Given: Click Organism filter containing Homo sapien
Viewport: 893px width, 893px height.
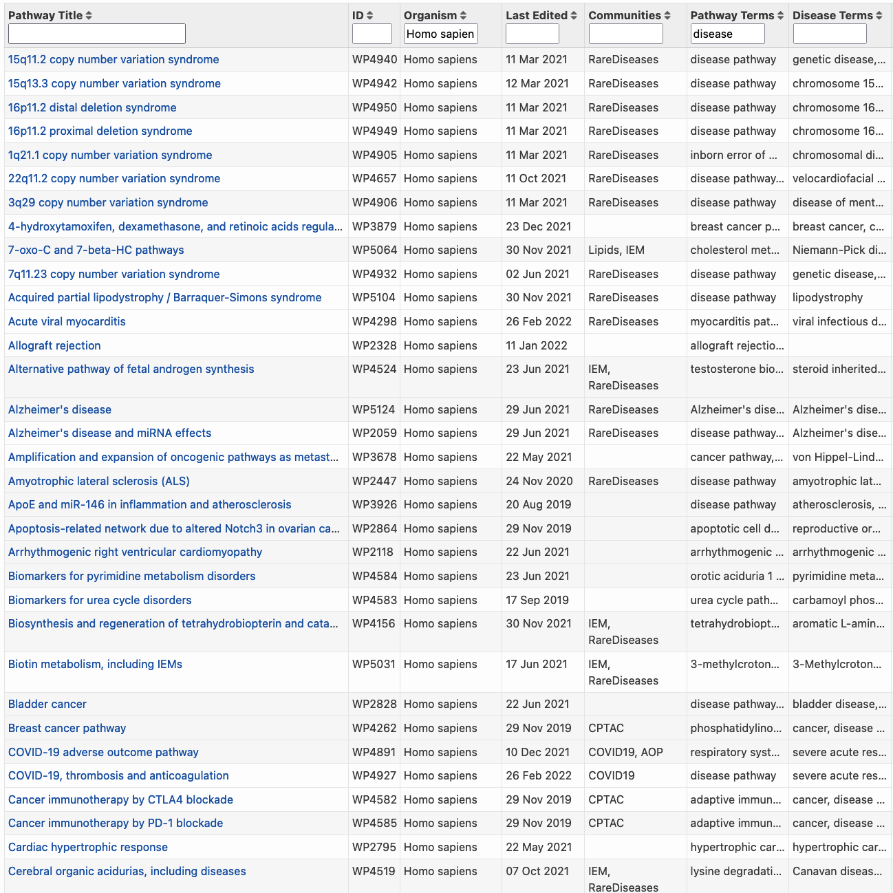Looking at the screenshot, I should pyautogui.click(x=440, y=34).
